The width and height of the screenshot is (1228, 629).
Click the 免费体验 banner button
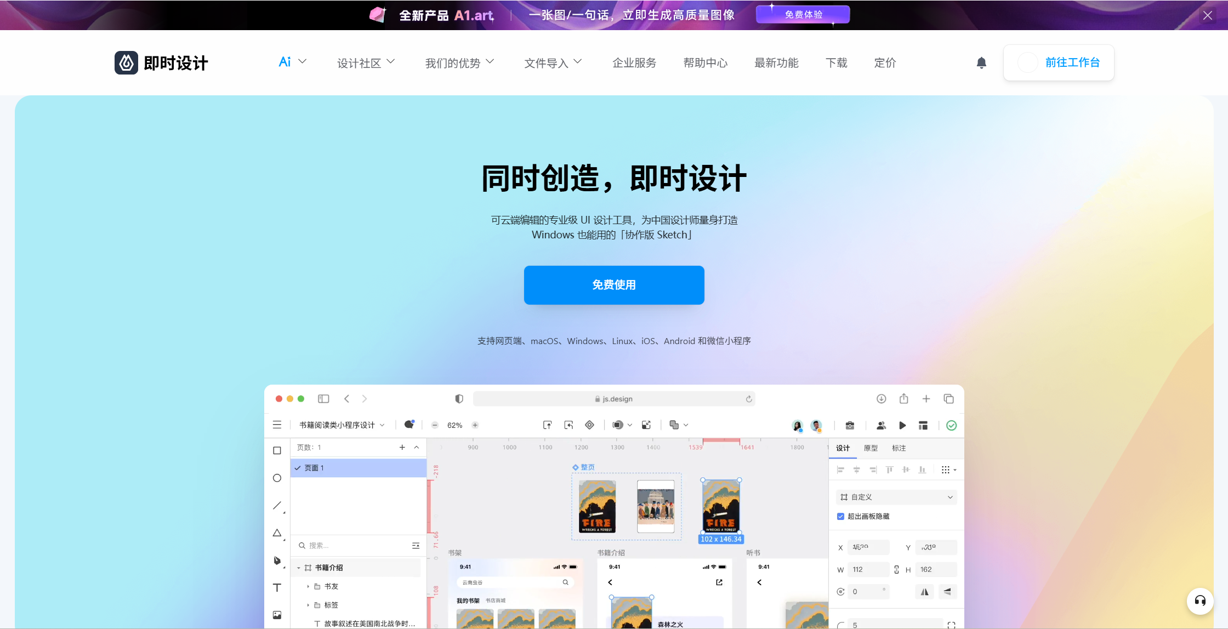click(x=803, y=15)
